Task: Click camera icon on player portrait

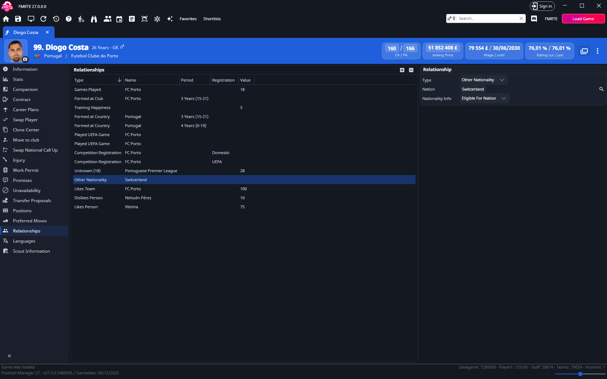Action: click(x=25, y=59)
